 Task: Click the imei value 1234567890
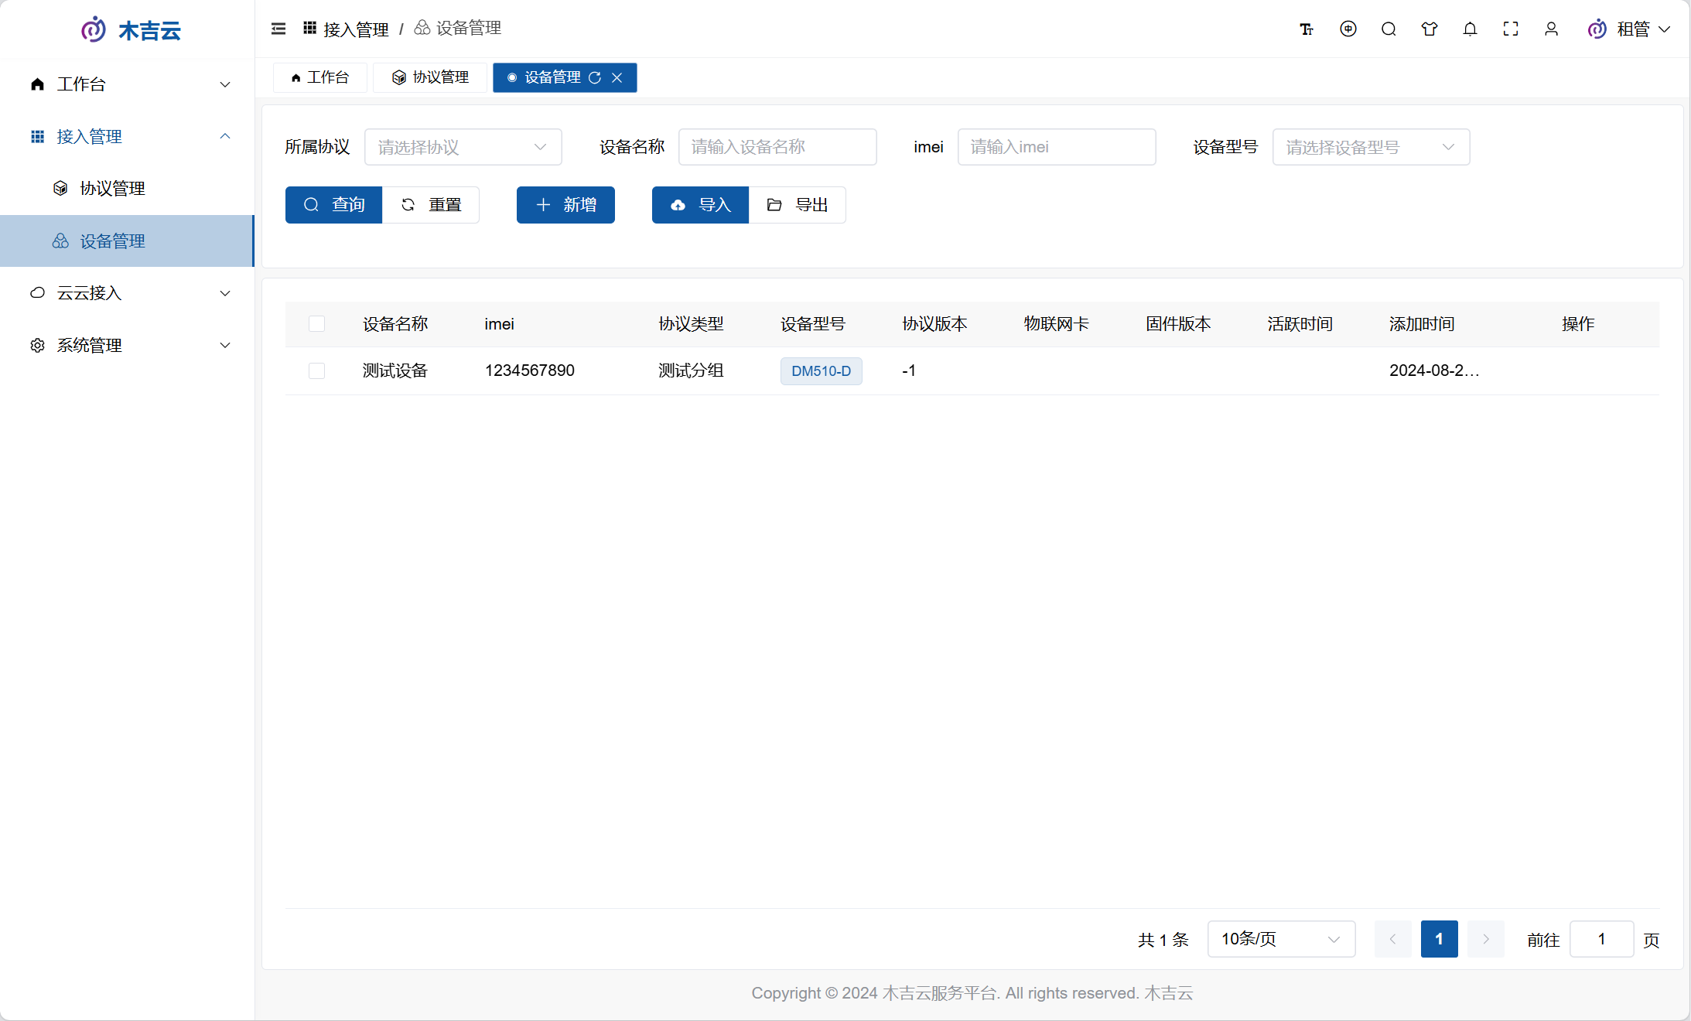pos(530,370)
